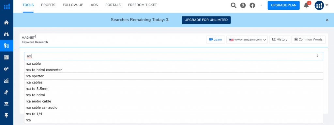Viewport: 334px width, 125px height.
Task: Click the Upgrade For Unlimited button
Action: click(x=206, y=20)
